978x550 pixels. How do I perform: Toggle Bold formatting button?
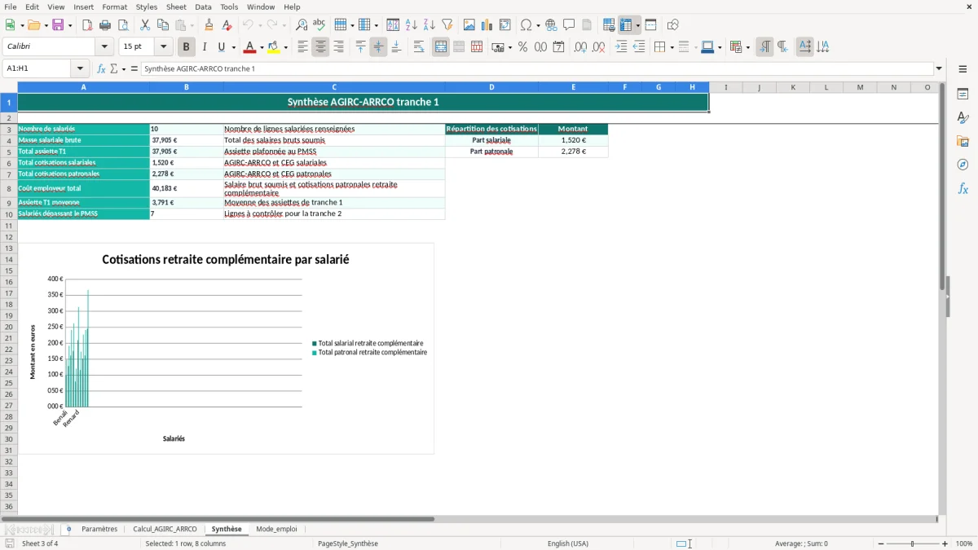point(187,47)
